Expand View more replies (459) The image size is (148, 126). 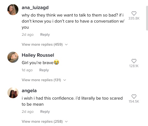(x=42, y=45)
